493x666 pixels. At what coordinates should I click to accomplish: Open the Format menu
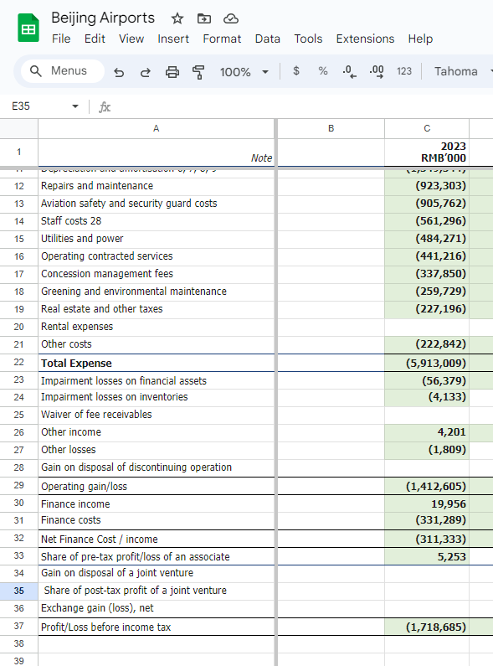point(222,39)
